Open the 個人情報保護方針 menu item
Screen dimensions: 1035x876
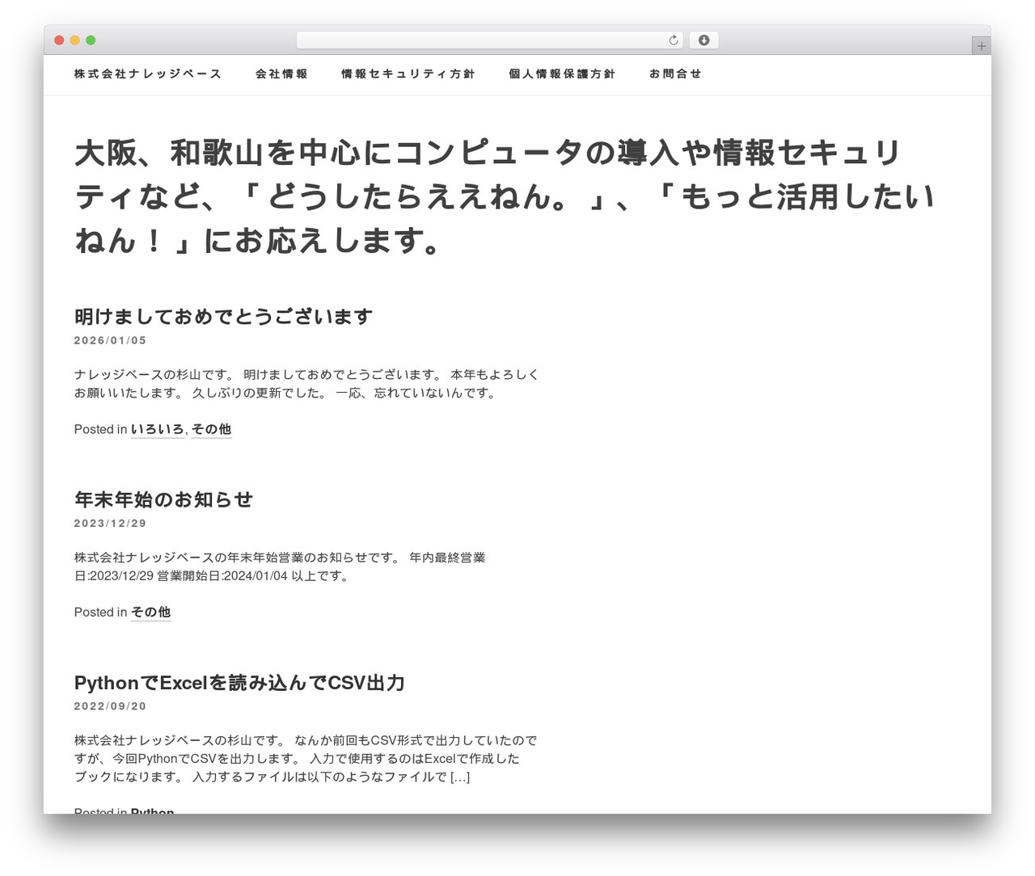(x=562, y=74)
